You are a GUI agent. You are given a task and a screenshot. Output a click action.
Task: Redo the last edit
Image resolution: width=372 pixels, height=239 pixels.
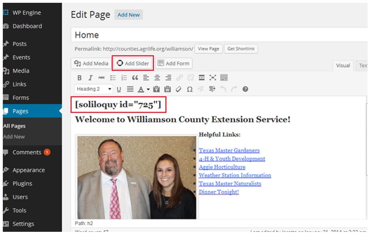[x=234, y=89]
